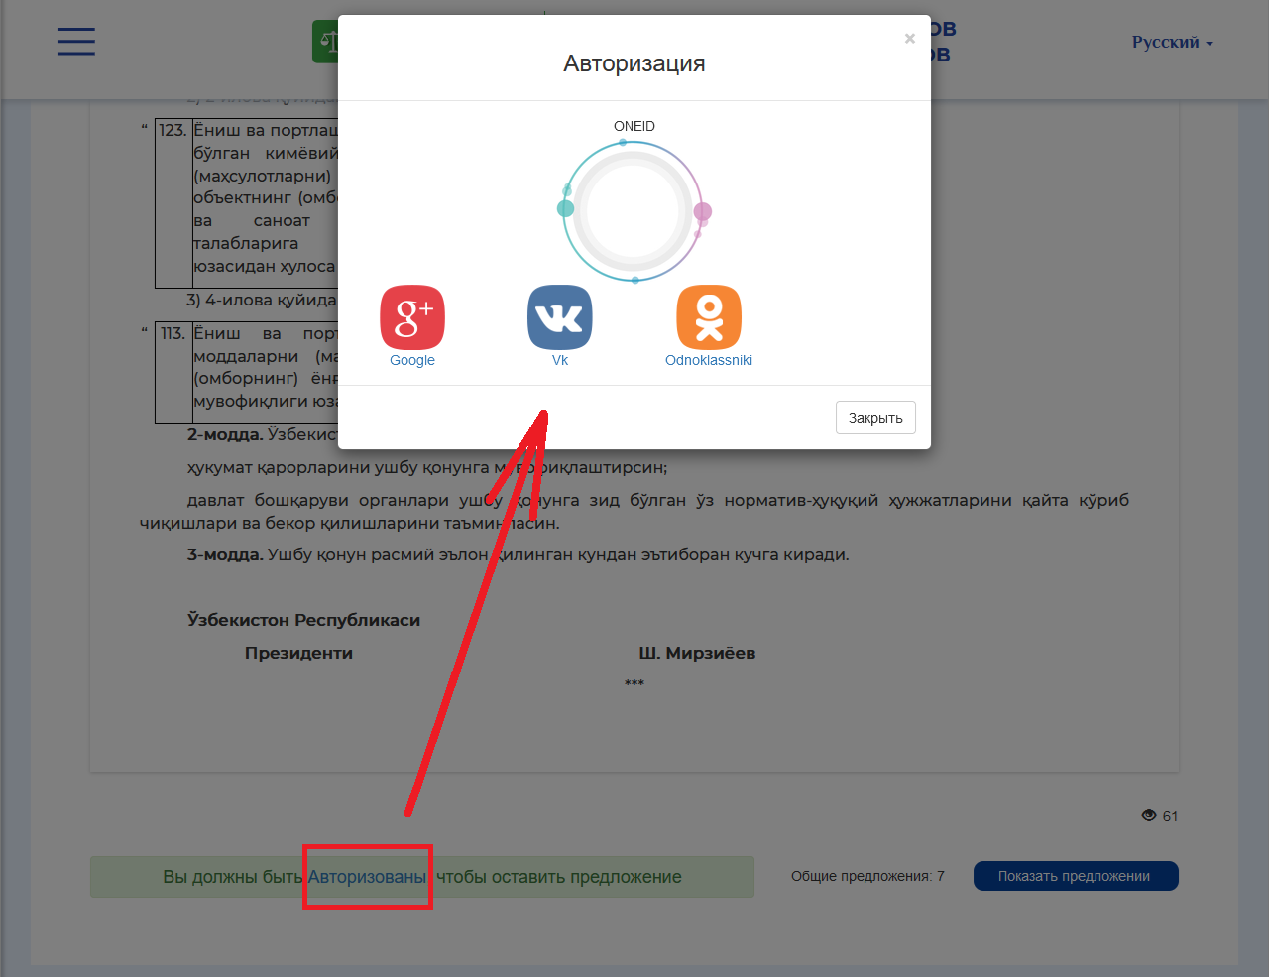Click the ONEID circular logo
The height and width of the screenshot is (977, 1269).
coord(634,211)
